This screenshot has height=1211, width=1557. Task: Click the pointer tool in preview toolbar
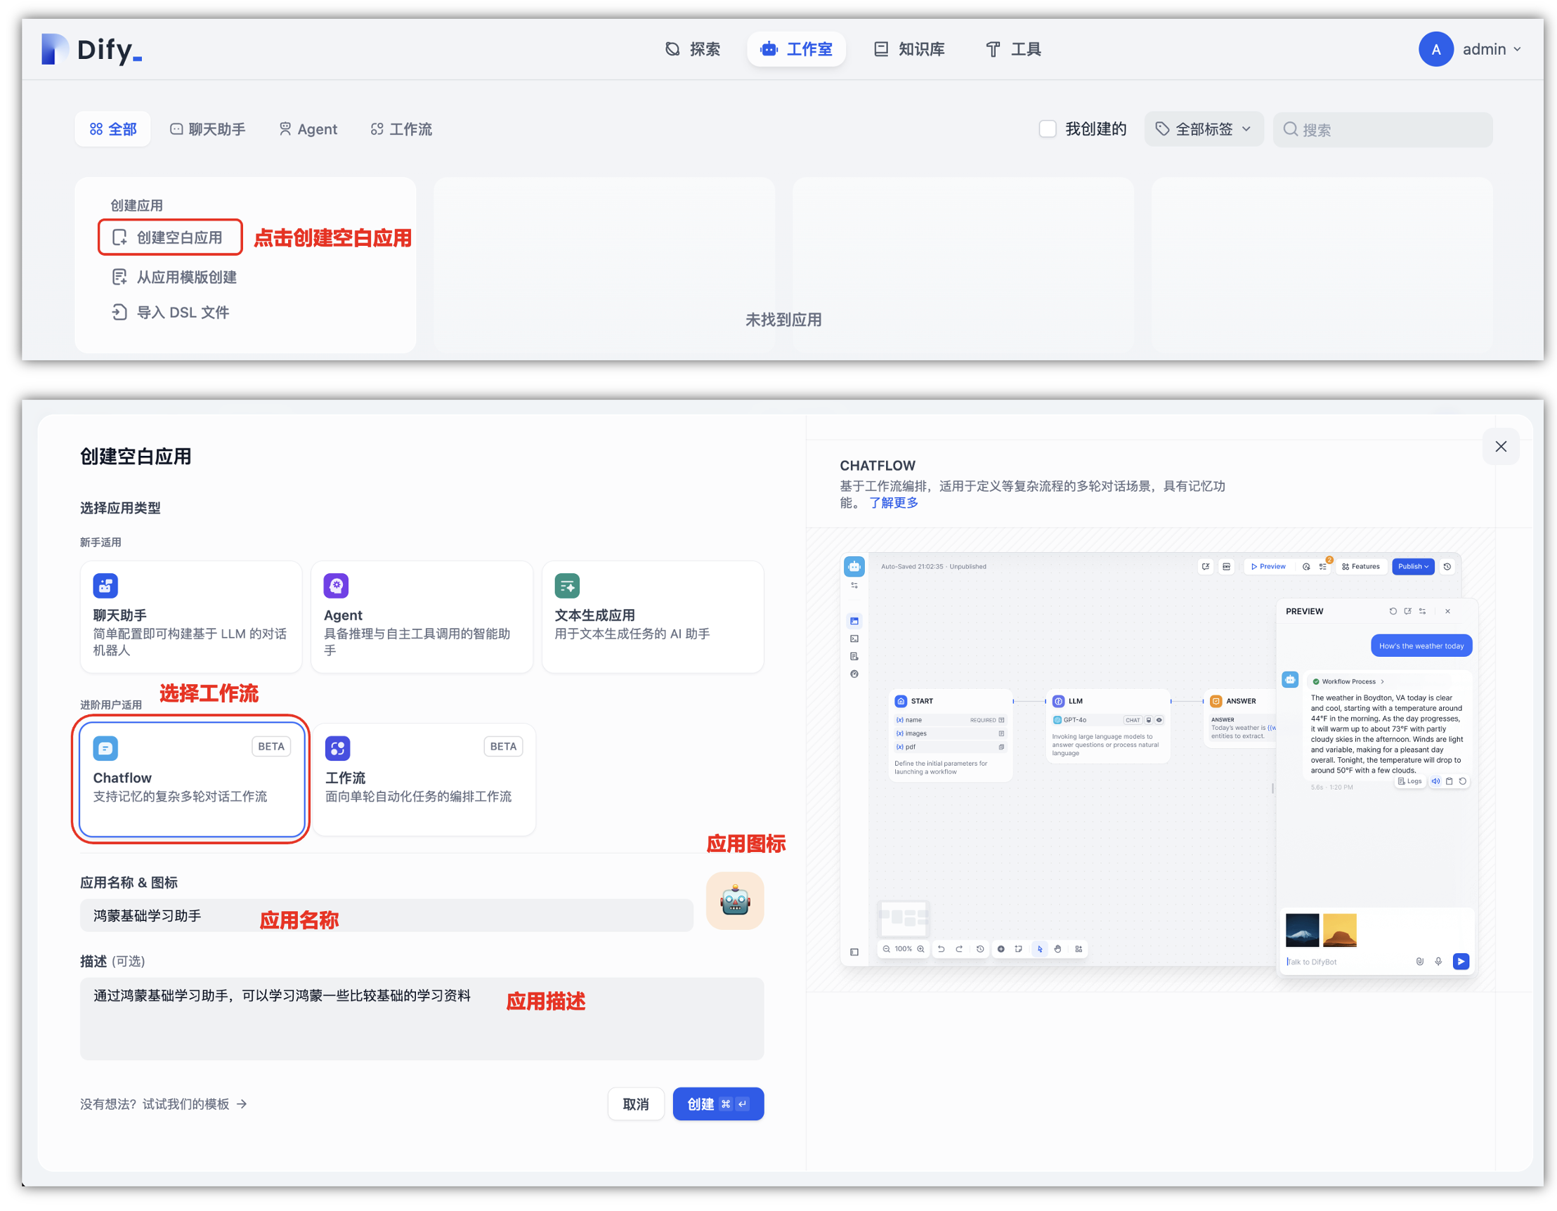pos(1040,950)
